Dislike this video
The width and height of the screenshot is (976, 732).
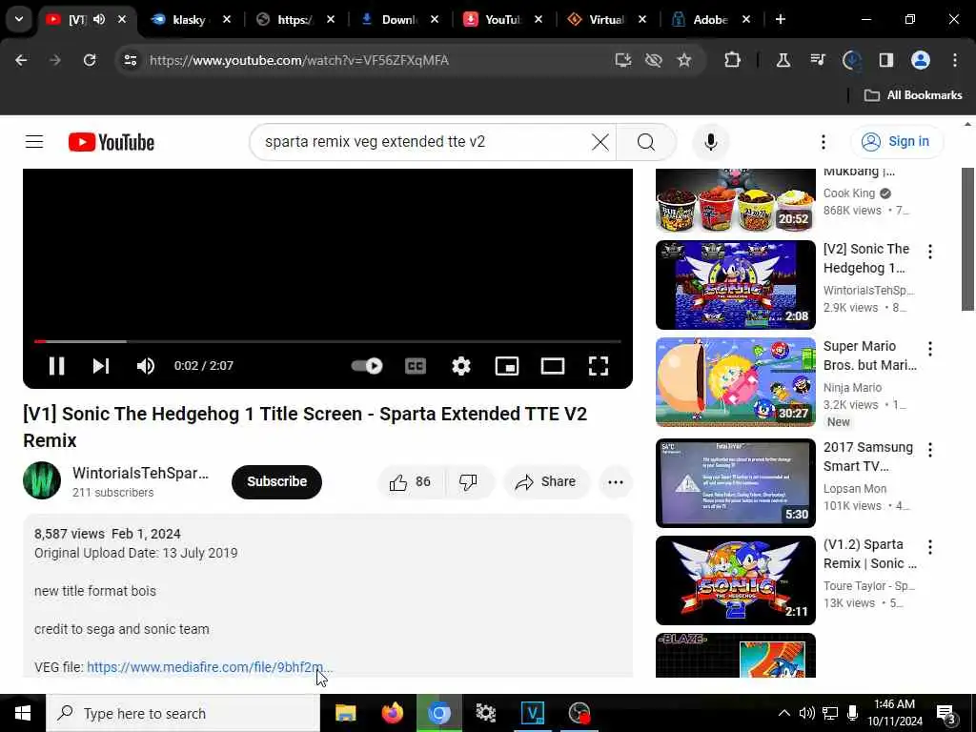click(468, 481)
